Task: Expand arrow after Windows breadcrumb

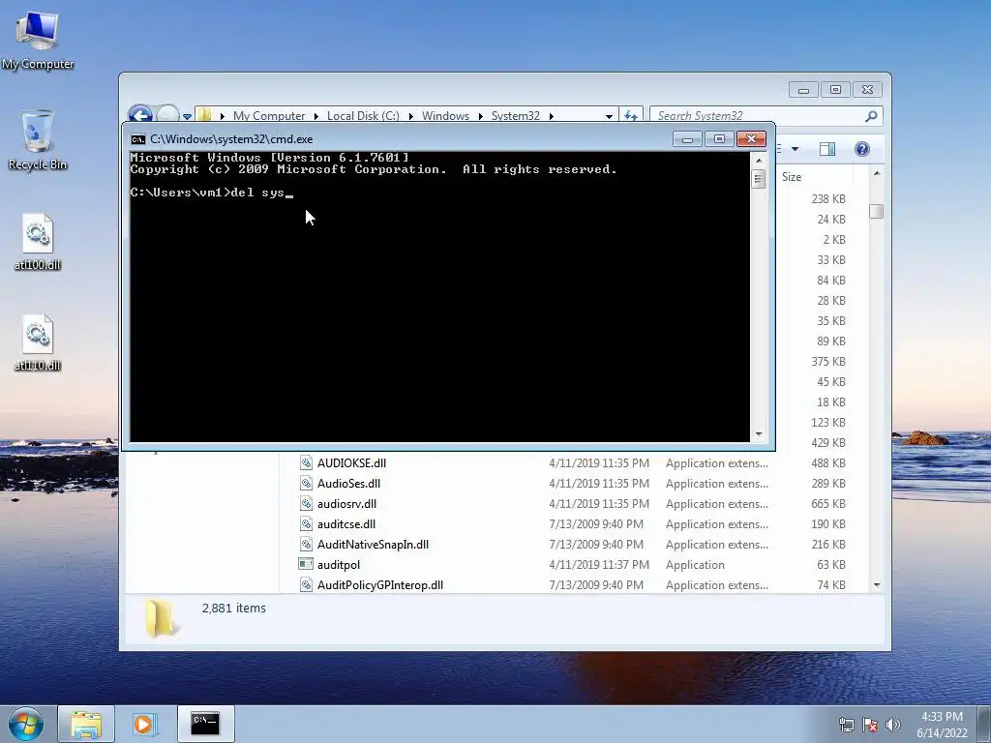Action: (480, 116)
